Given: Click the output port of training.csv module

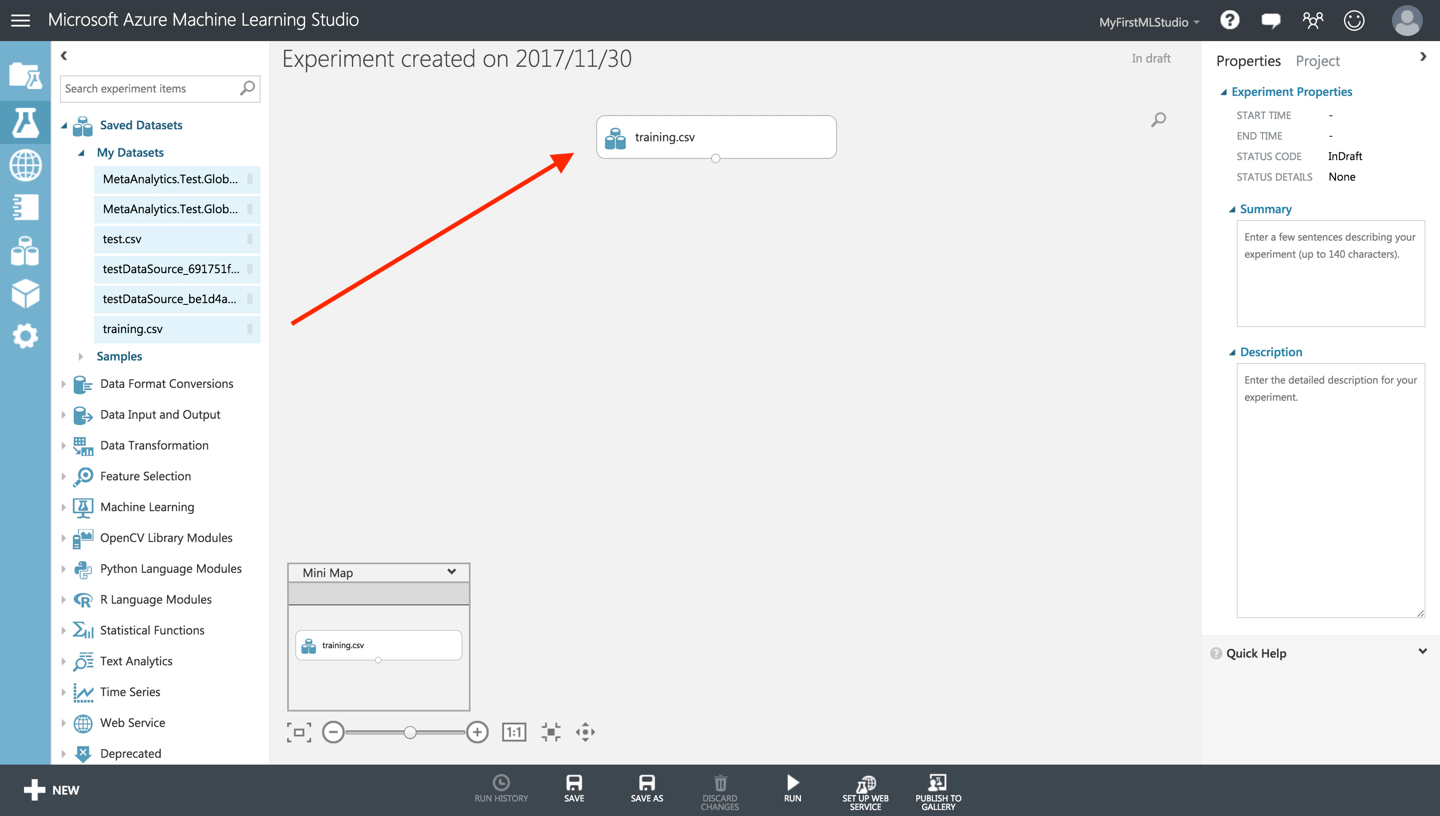Looking at the screenshot, I should (715, 158).
